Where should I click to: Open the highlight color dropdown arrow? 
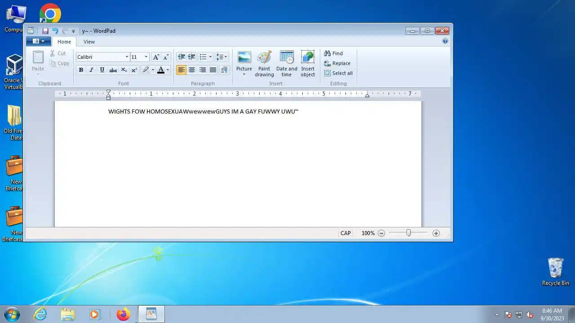pos(153,70)
